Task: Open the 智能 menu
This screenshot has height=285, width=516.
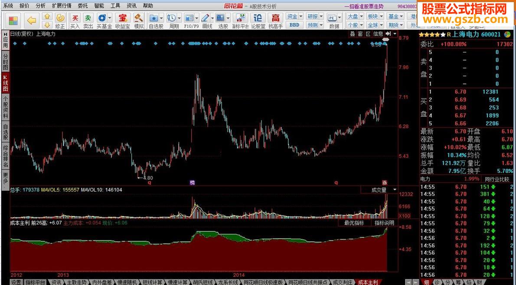Action: pos(99,6)
